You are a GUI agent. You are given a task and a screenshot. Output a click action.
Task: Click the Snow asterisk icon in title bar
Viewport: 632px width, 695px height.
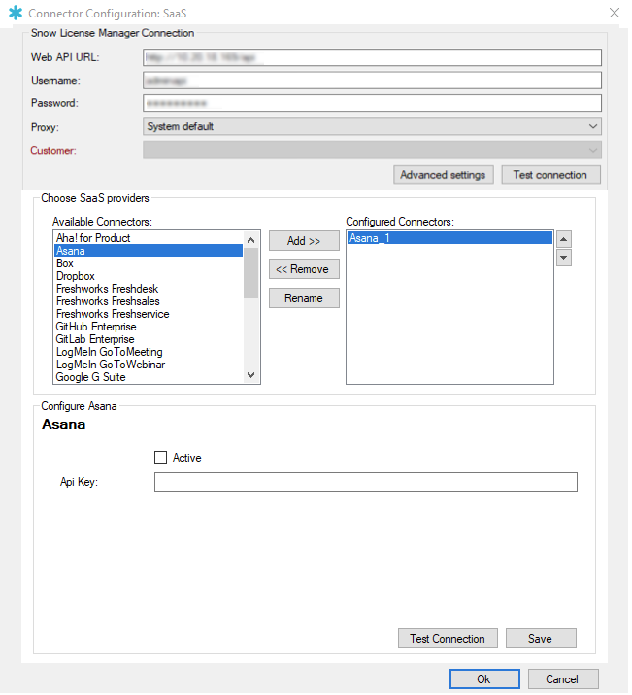15,14
